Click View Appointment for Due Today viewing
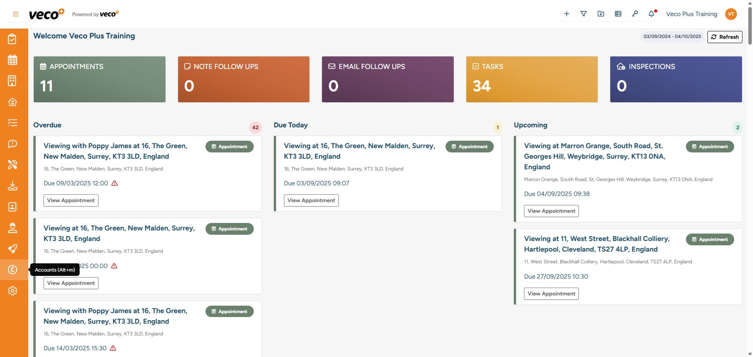 [311, 200]
